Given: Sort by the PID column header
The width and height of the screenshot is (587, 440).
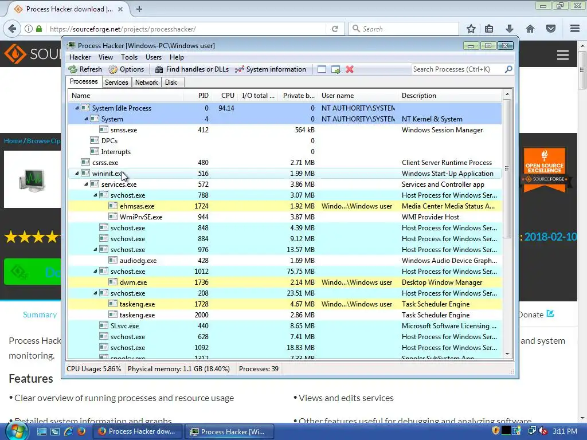Looking at the screenshot, I should tap(197, 96).
